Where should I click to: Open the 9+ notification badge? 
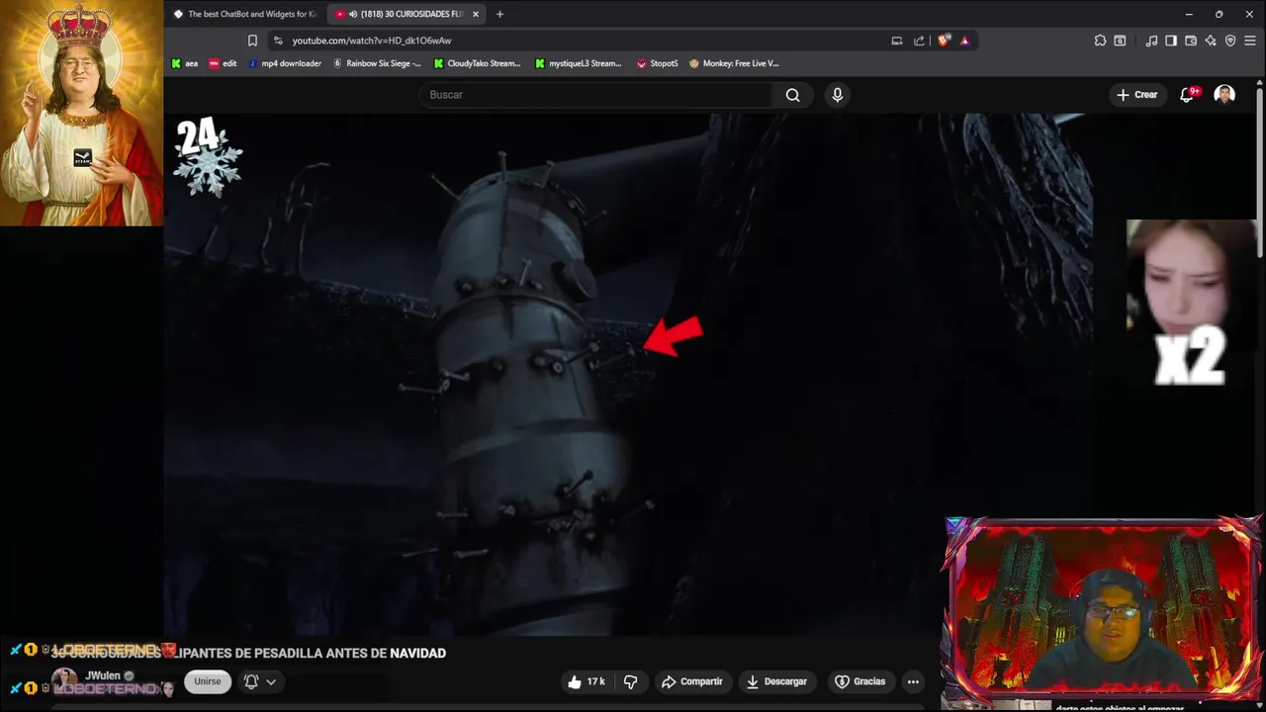coord(1195,91)
